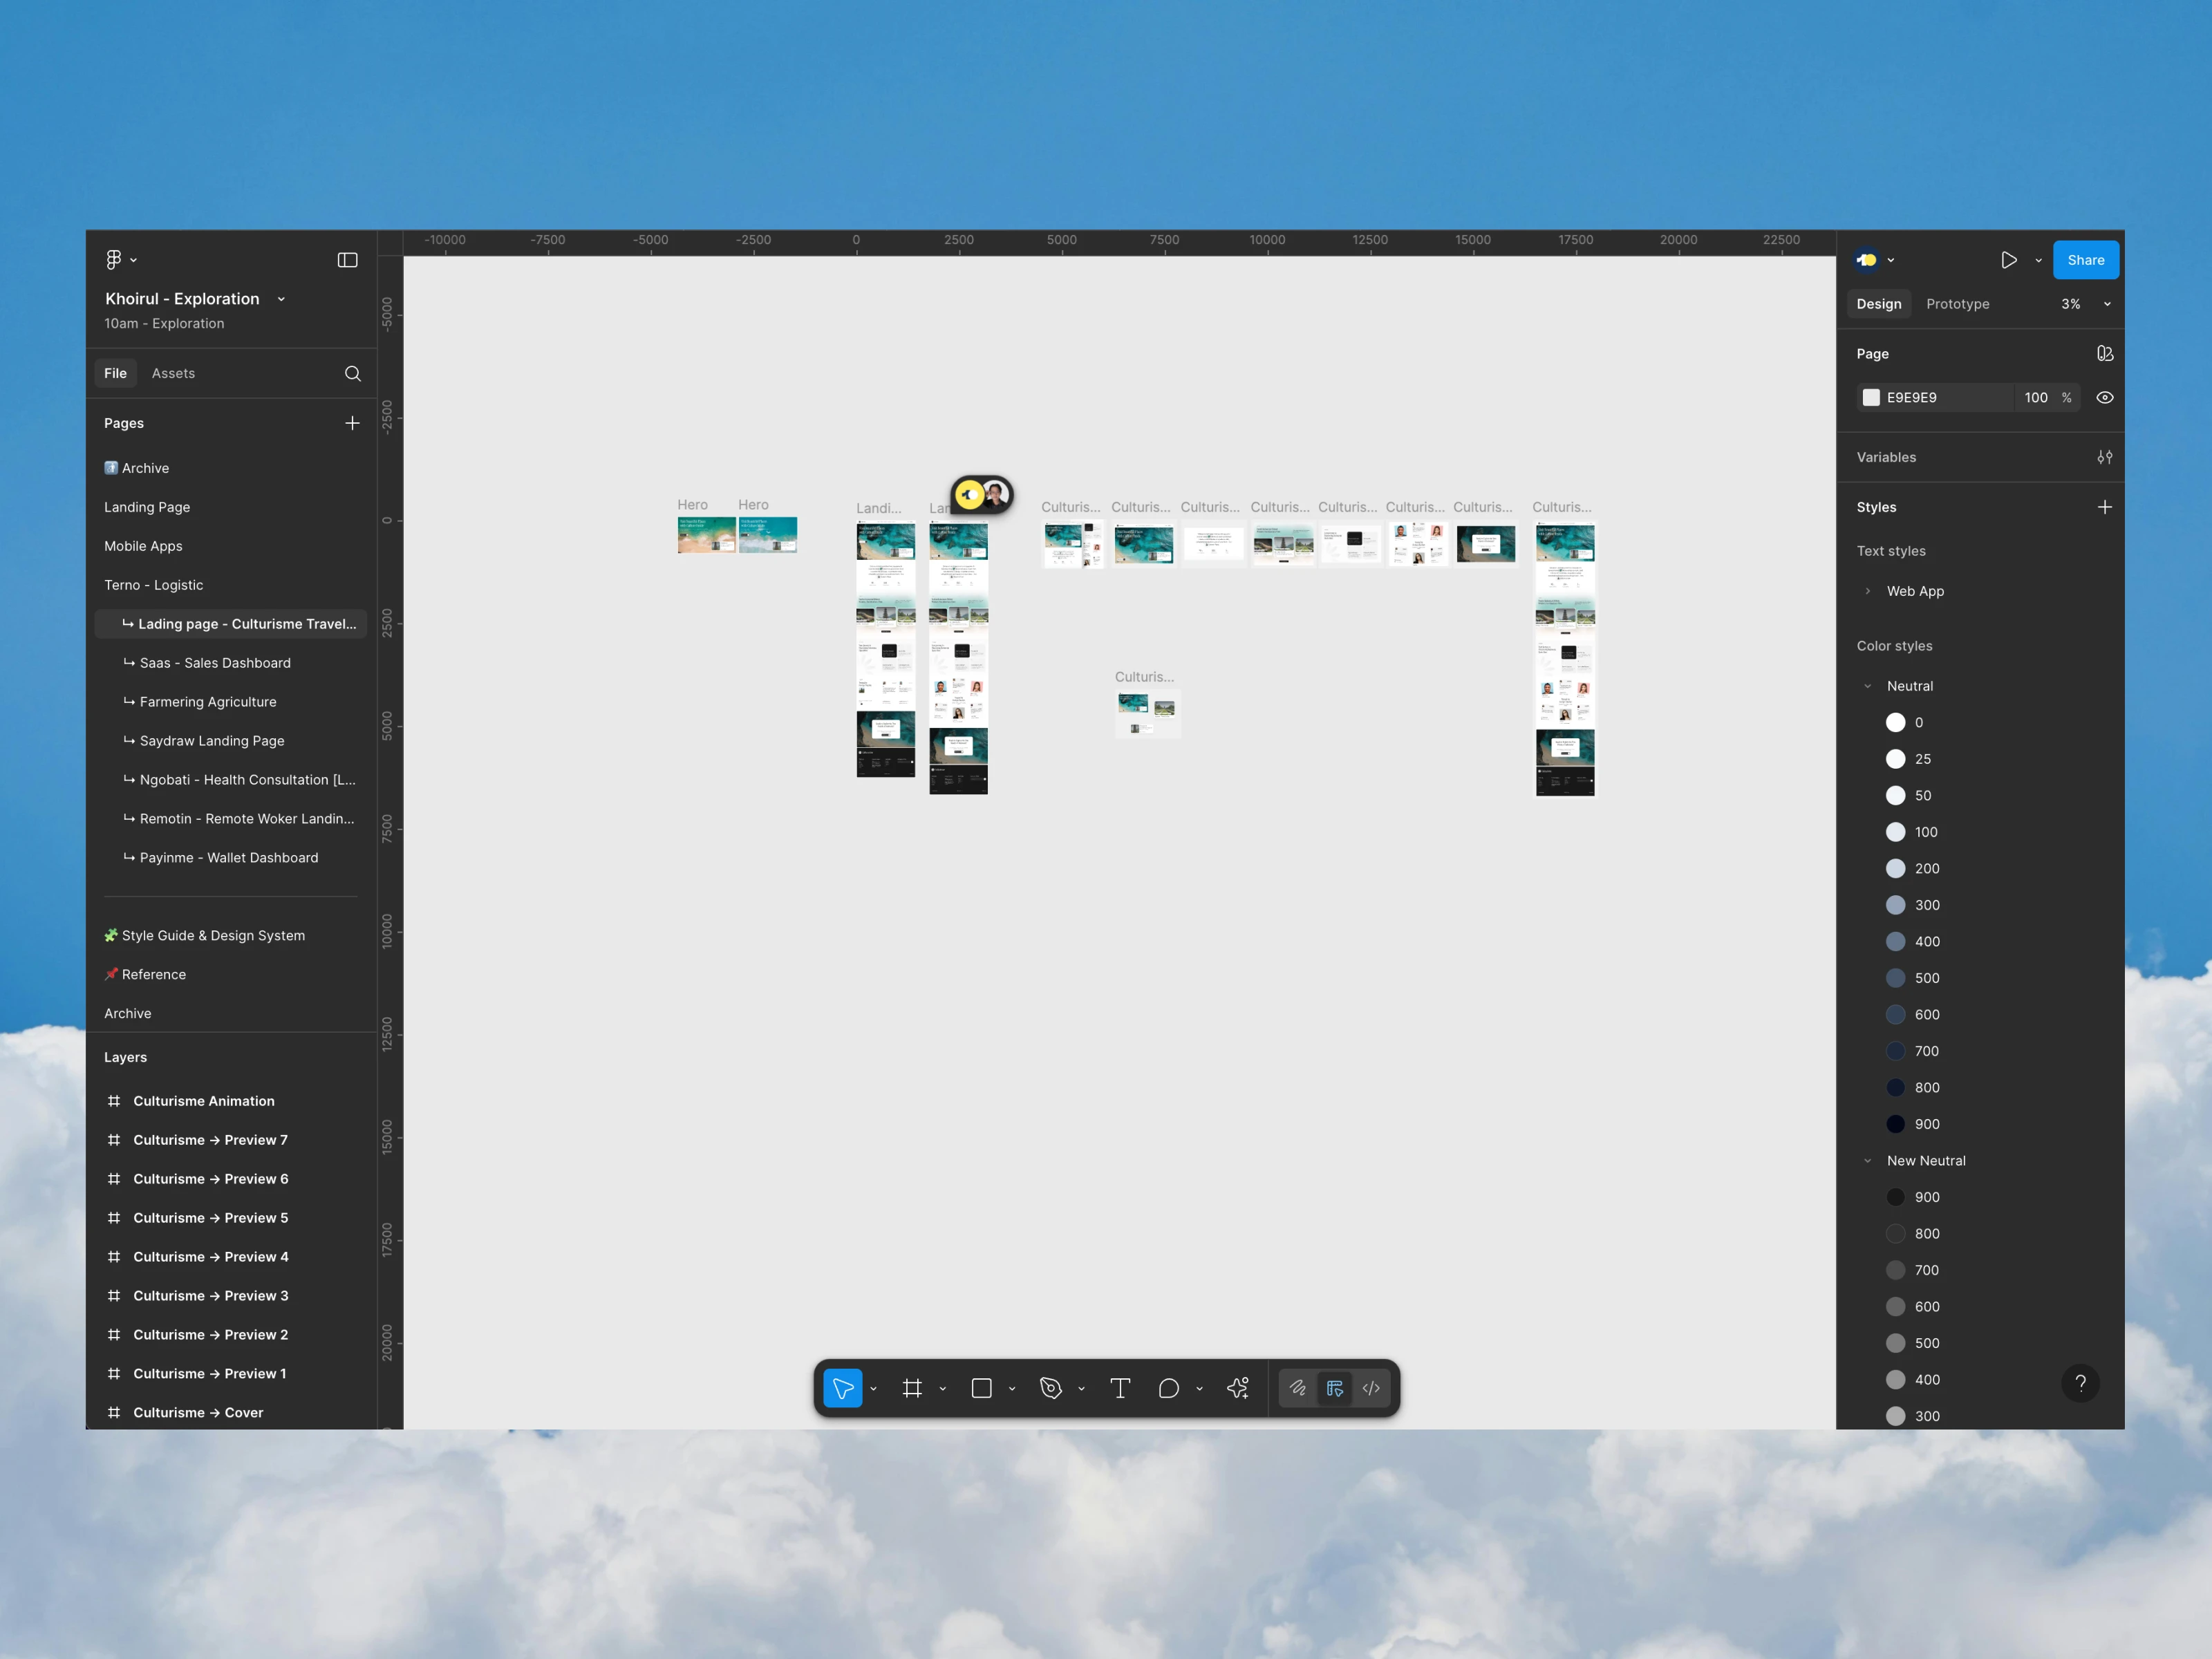Open the Saas - Sales Dashboard page

215,663
